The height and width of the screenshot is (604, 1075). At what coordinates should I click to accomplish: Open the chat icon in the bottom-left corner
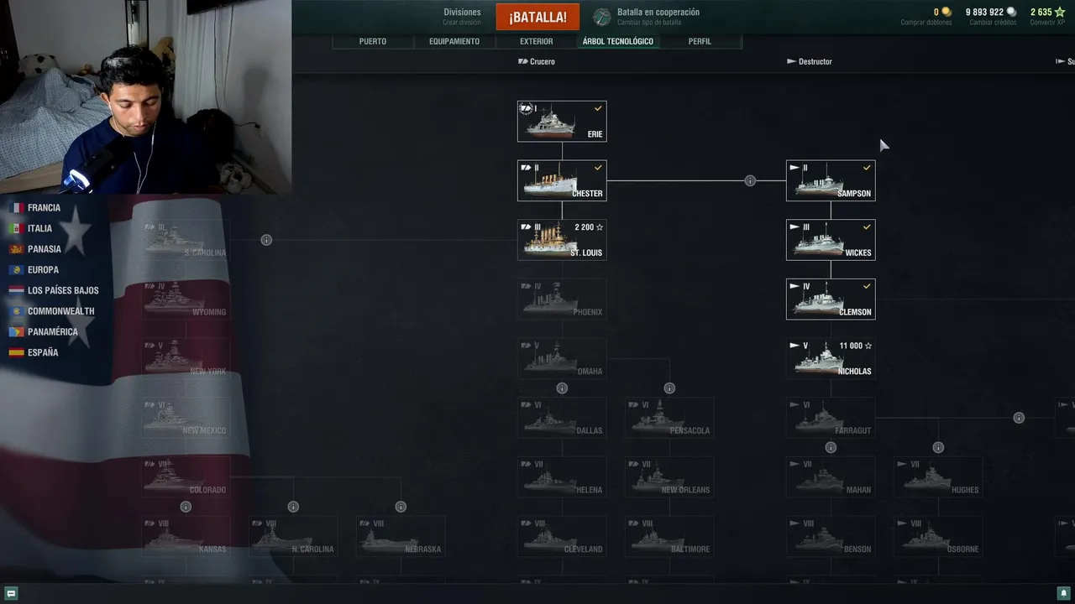[11, 594]
